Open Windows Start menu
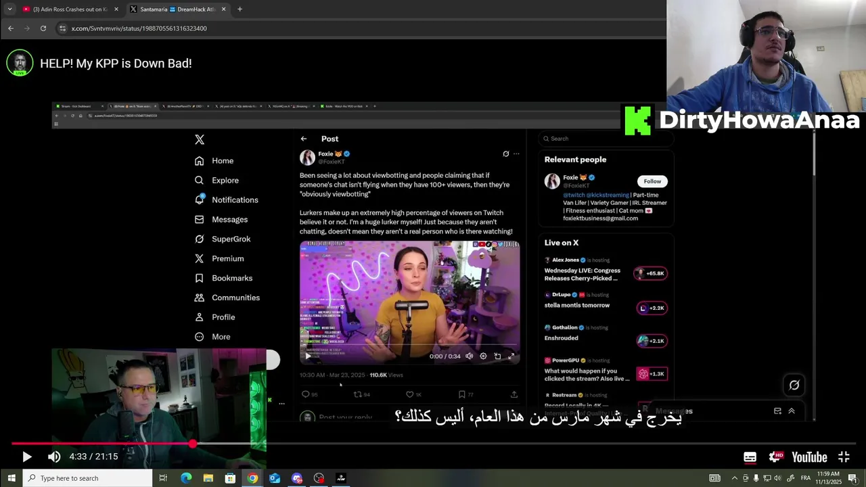 [12, 478]
